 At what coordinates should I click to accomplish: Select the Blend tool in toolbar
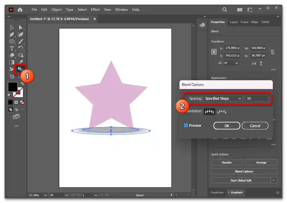pos(21,69)
